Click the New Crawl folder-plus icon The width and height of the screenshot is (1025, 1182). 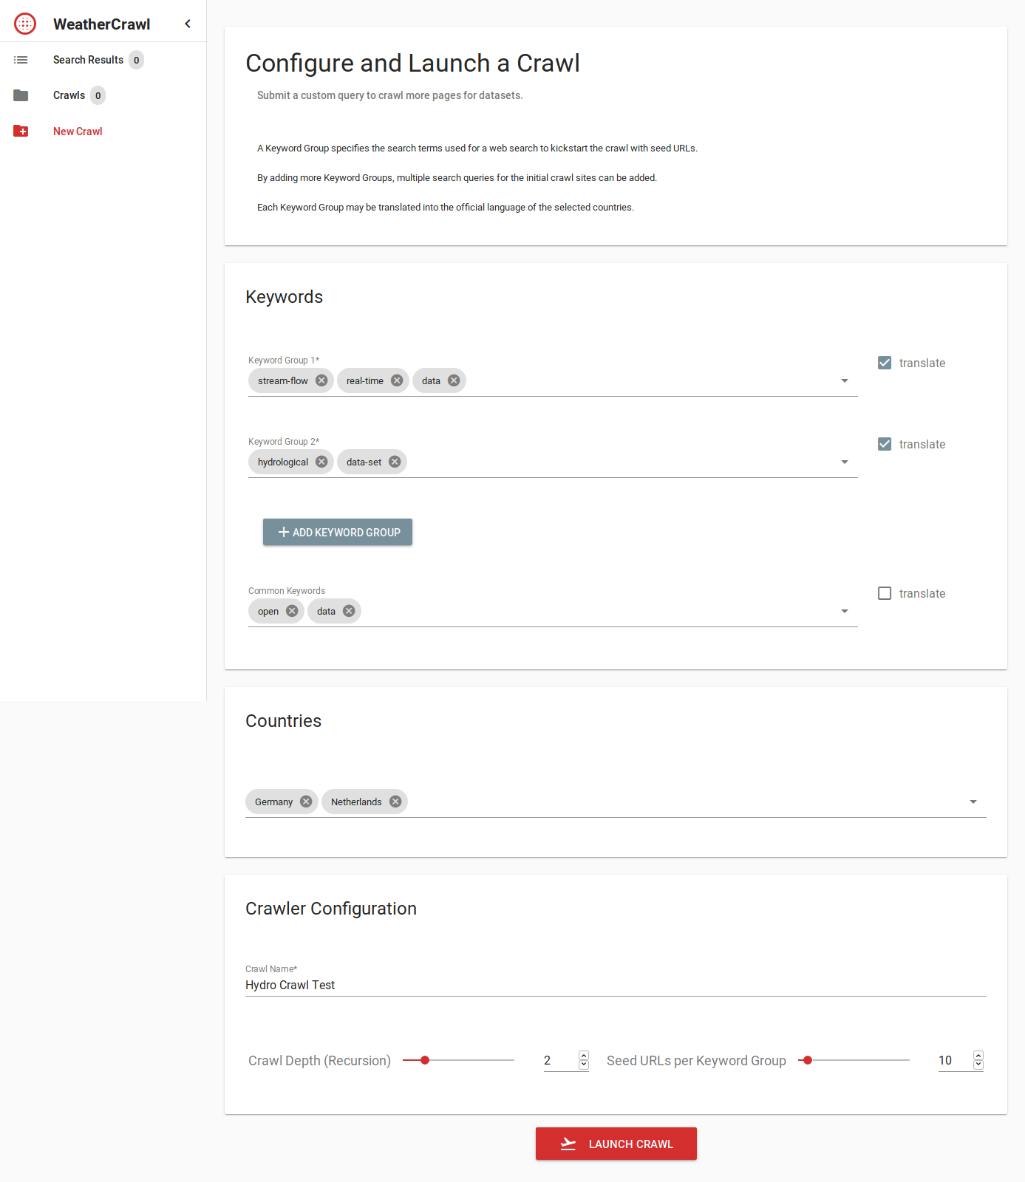point(21,131)
